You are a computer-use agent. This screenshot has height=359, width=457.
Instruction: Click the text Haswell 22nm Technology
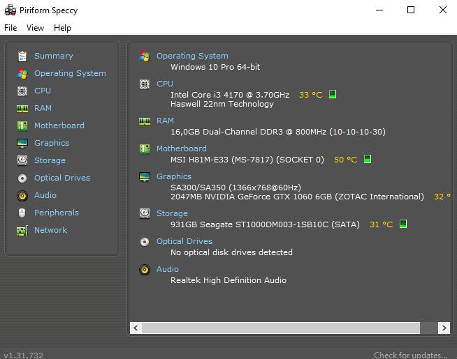(x=222, y=104)
